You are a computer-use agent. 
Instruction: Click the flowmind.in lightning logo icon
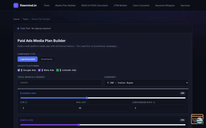click(x=16, y=5)
